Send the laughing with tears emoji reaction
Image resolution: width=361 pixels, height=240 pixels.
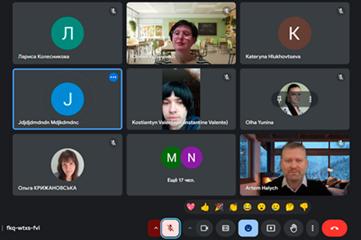click(247, 207)
